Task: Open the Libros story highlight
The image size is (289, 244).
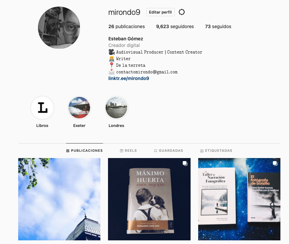Action: coord(42,107)
